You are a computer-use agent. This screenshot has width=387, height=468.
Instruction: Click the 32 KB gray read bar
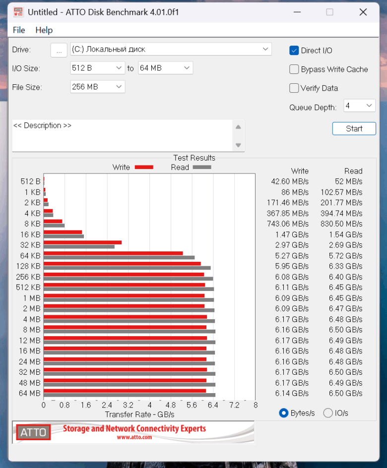(79, 247)
